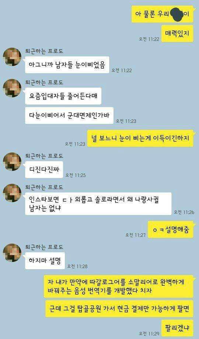
Task: Tap the avatar beside 아그니까 남자들 눈이삐었음
Action: (x=12, y=56)
